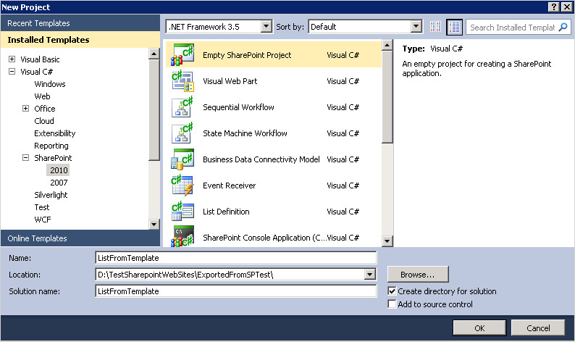Expand the Visual Basic tree node
Viewport: 575px width, 342px height.
point(12,59)
